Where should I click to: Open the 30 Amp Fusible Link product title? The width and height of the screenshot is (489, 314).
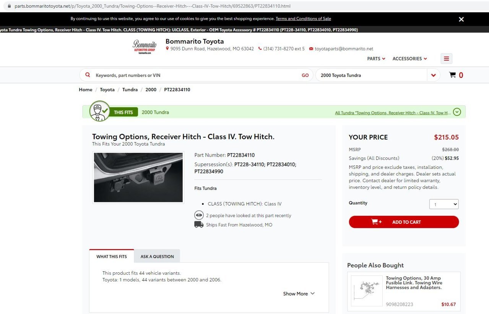[x=414, y=283]
